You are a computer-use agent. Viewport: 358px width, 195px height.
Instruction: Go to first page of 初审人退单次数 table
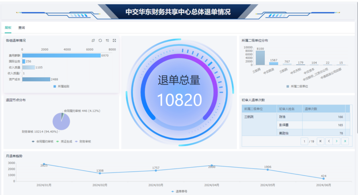pyautogui.click(x=320, y=141)
